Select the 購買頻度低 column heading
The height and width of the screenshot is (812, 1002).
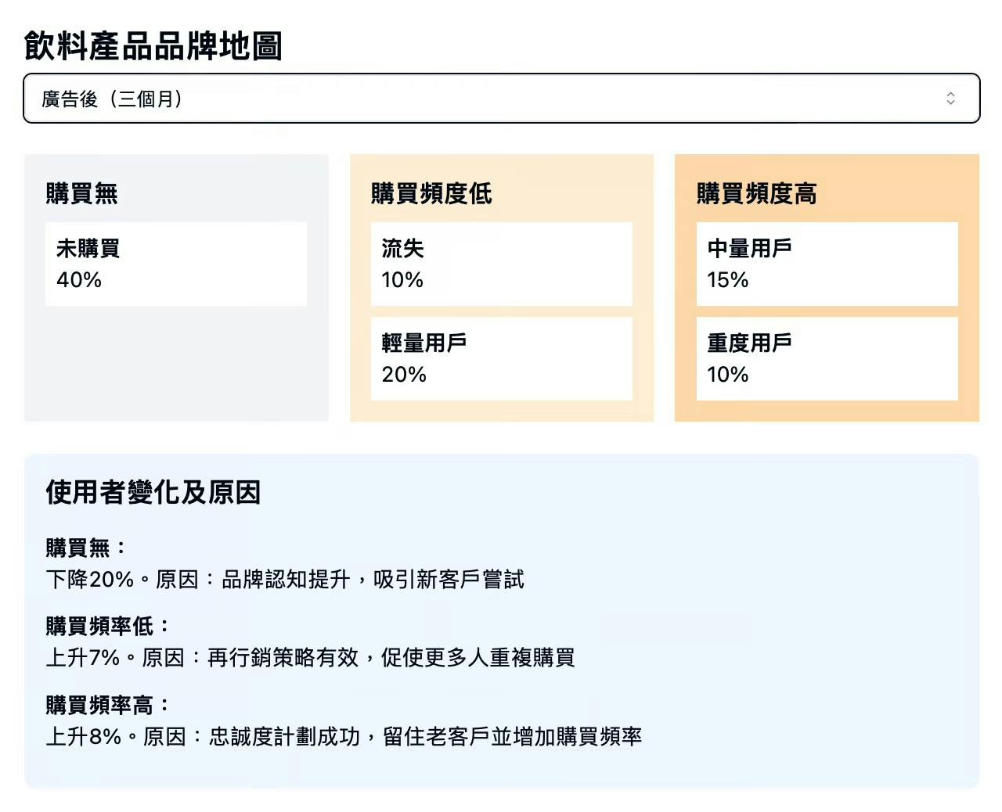click(431, 193)
